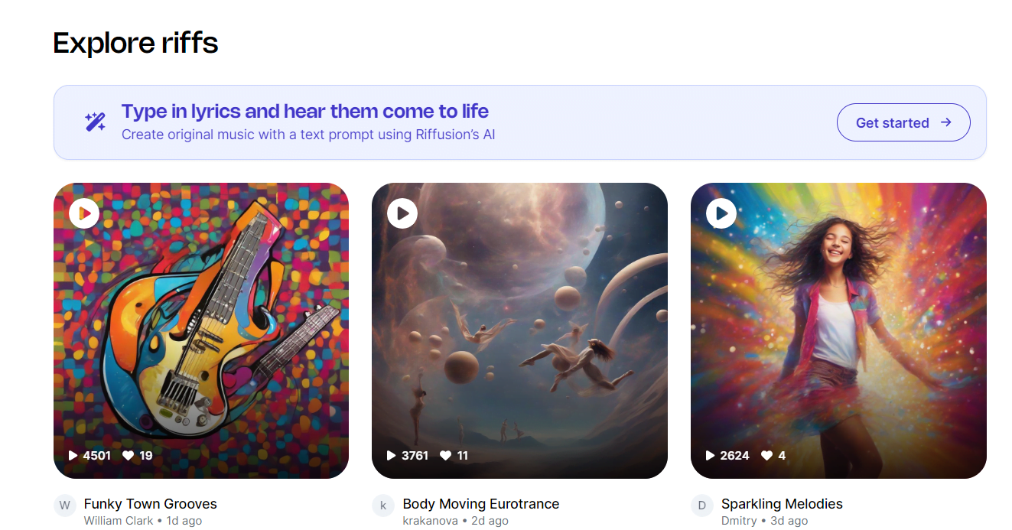The height and width of the screenshot is (530, 1012).
Task: Click the 3761 plays count icon
Action: [392, 456]
